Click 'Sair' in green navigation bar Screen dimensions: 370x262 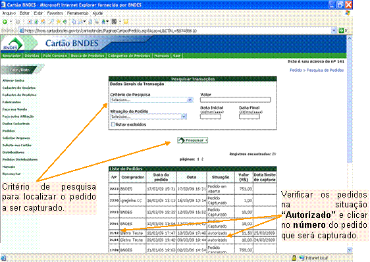[176, 56]
